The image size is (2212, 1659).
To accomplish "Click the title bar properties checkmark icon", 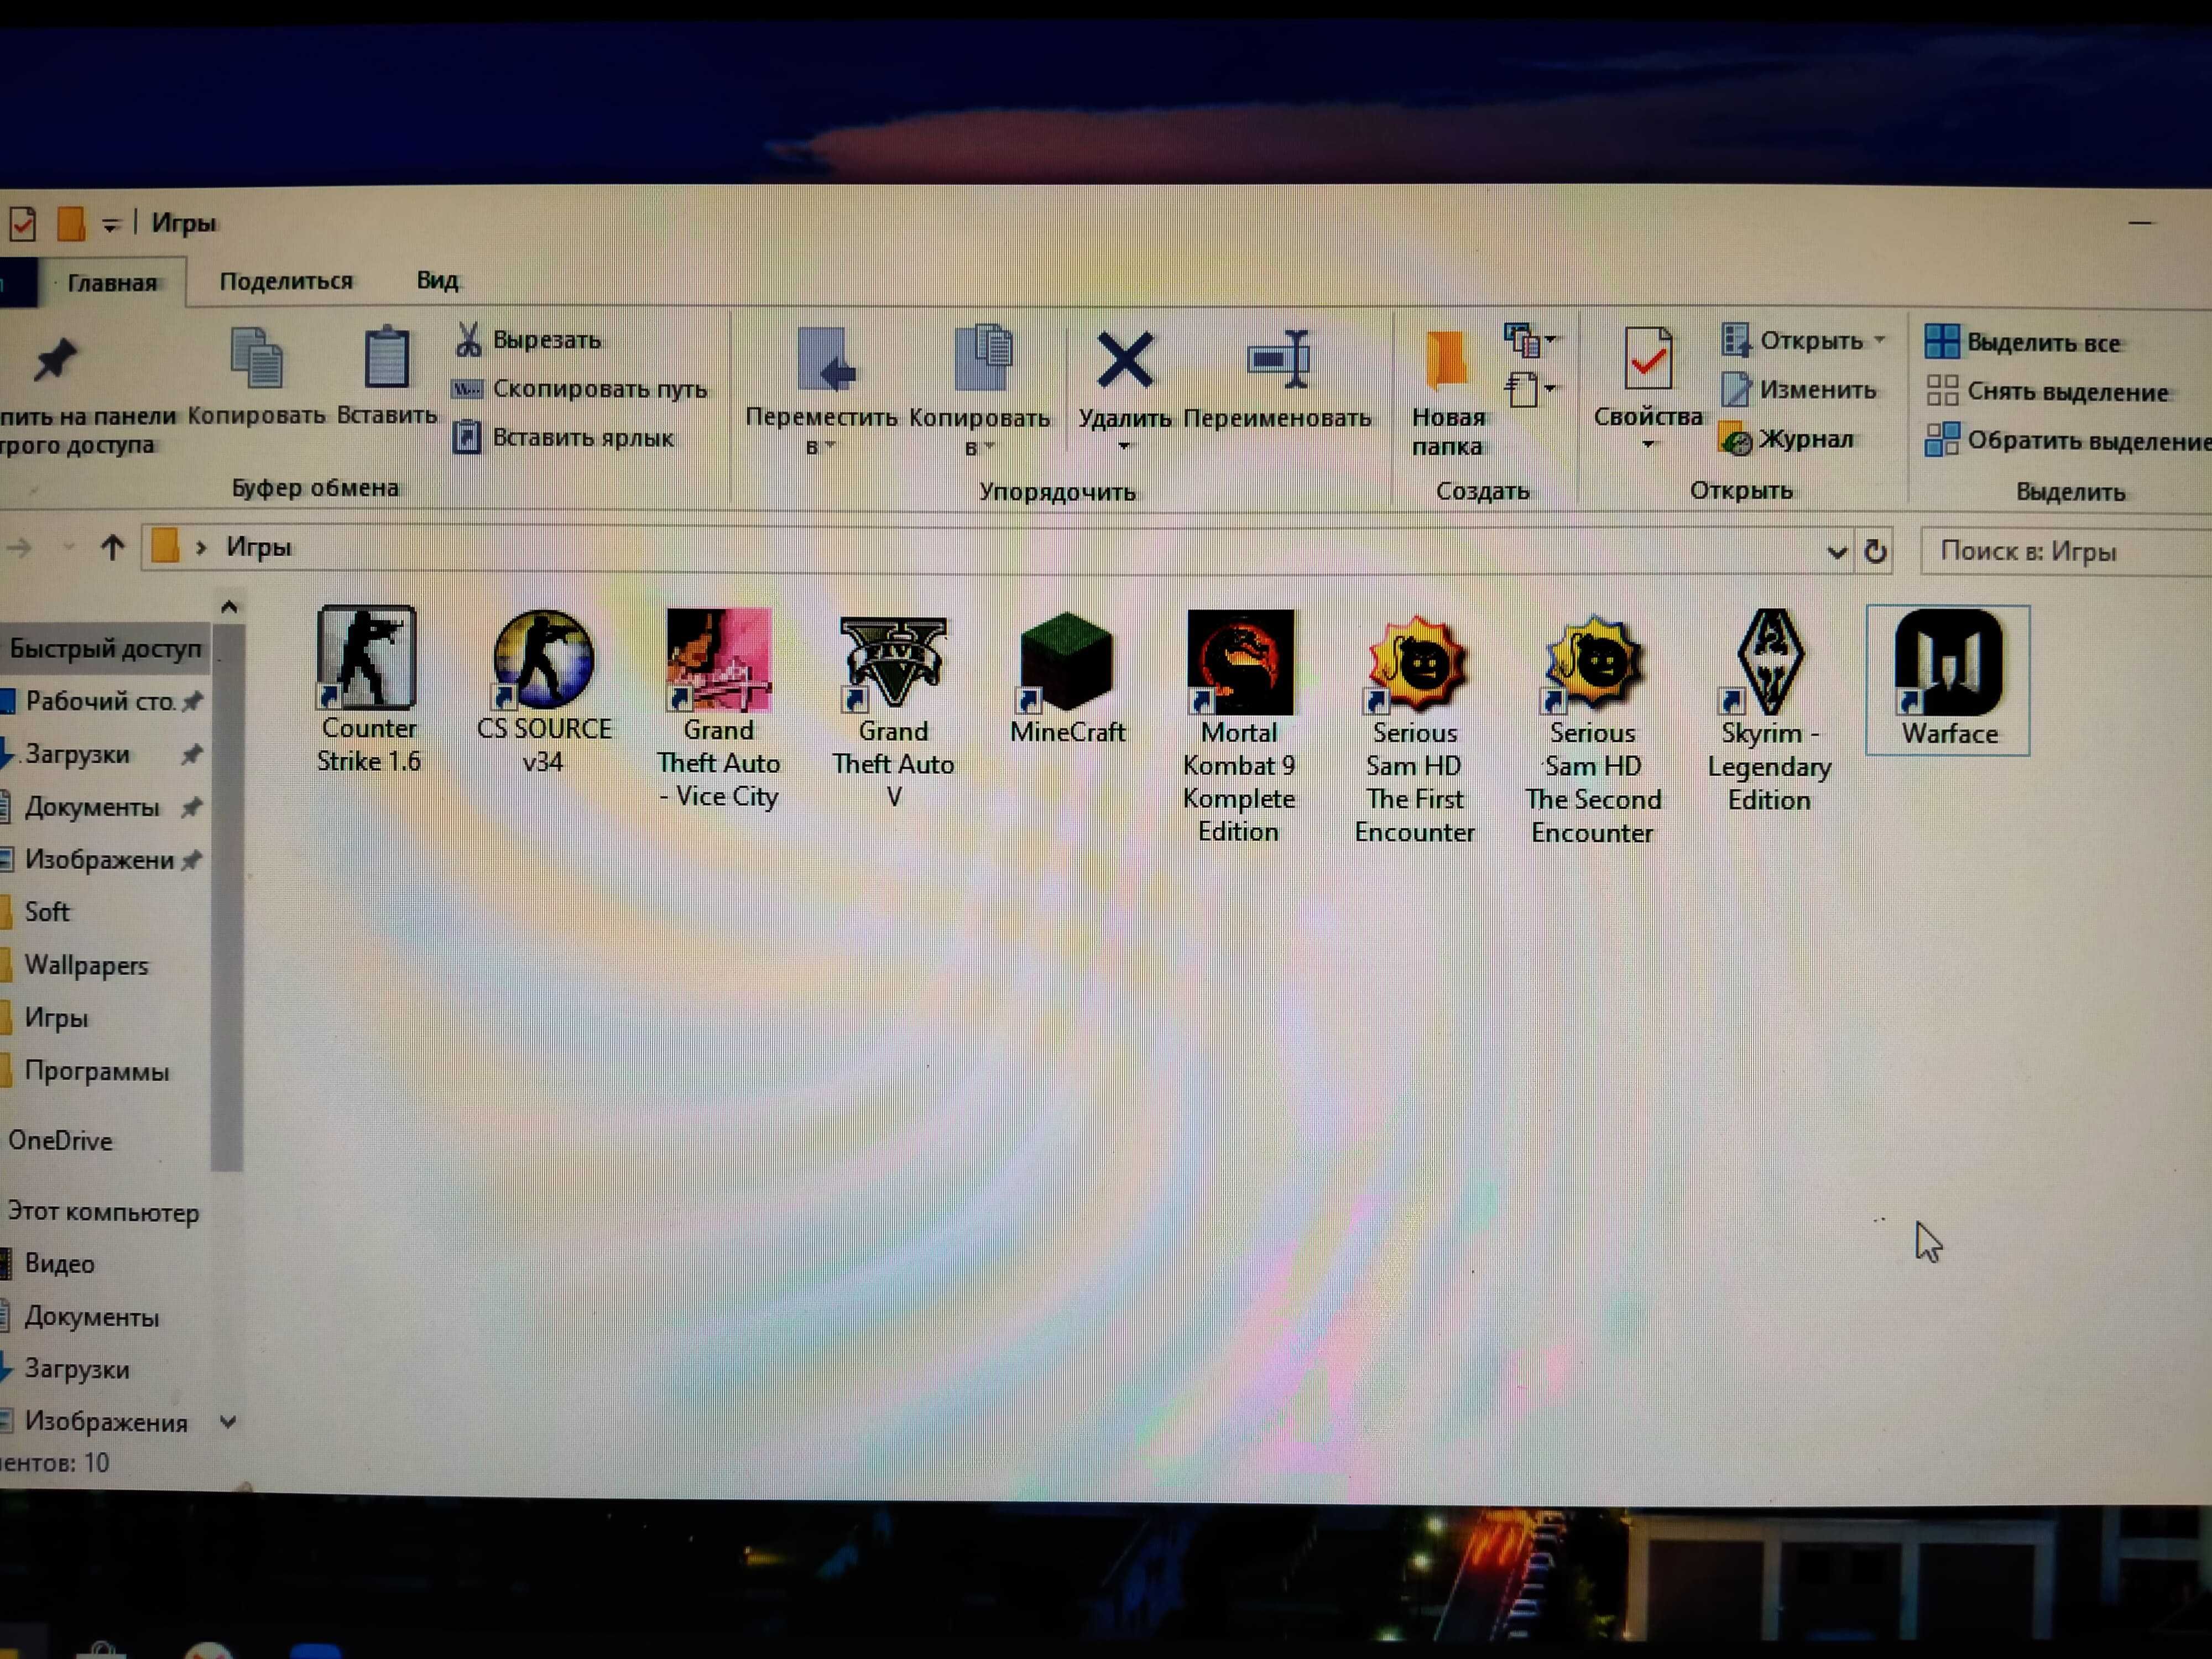I will coord(22,224).
